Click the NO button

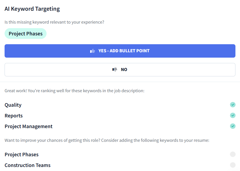tap(120, 69)
